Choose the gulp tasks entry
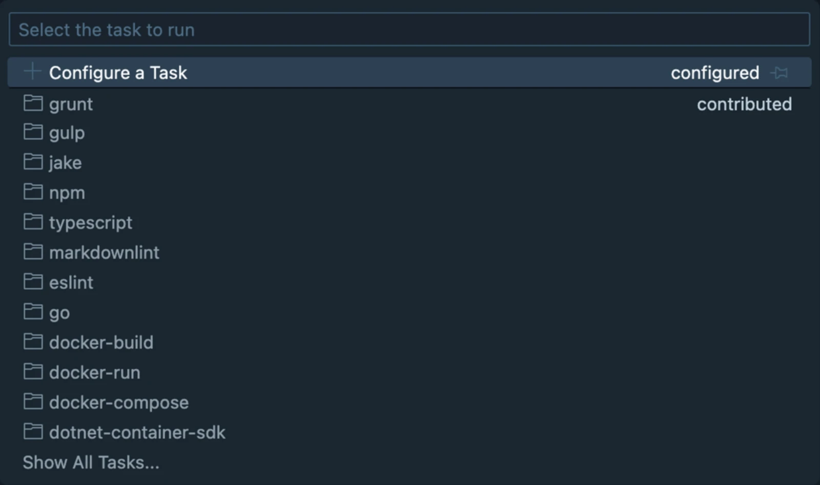Screen dimensions: 820x485 point(67,133)
